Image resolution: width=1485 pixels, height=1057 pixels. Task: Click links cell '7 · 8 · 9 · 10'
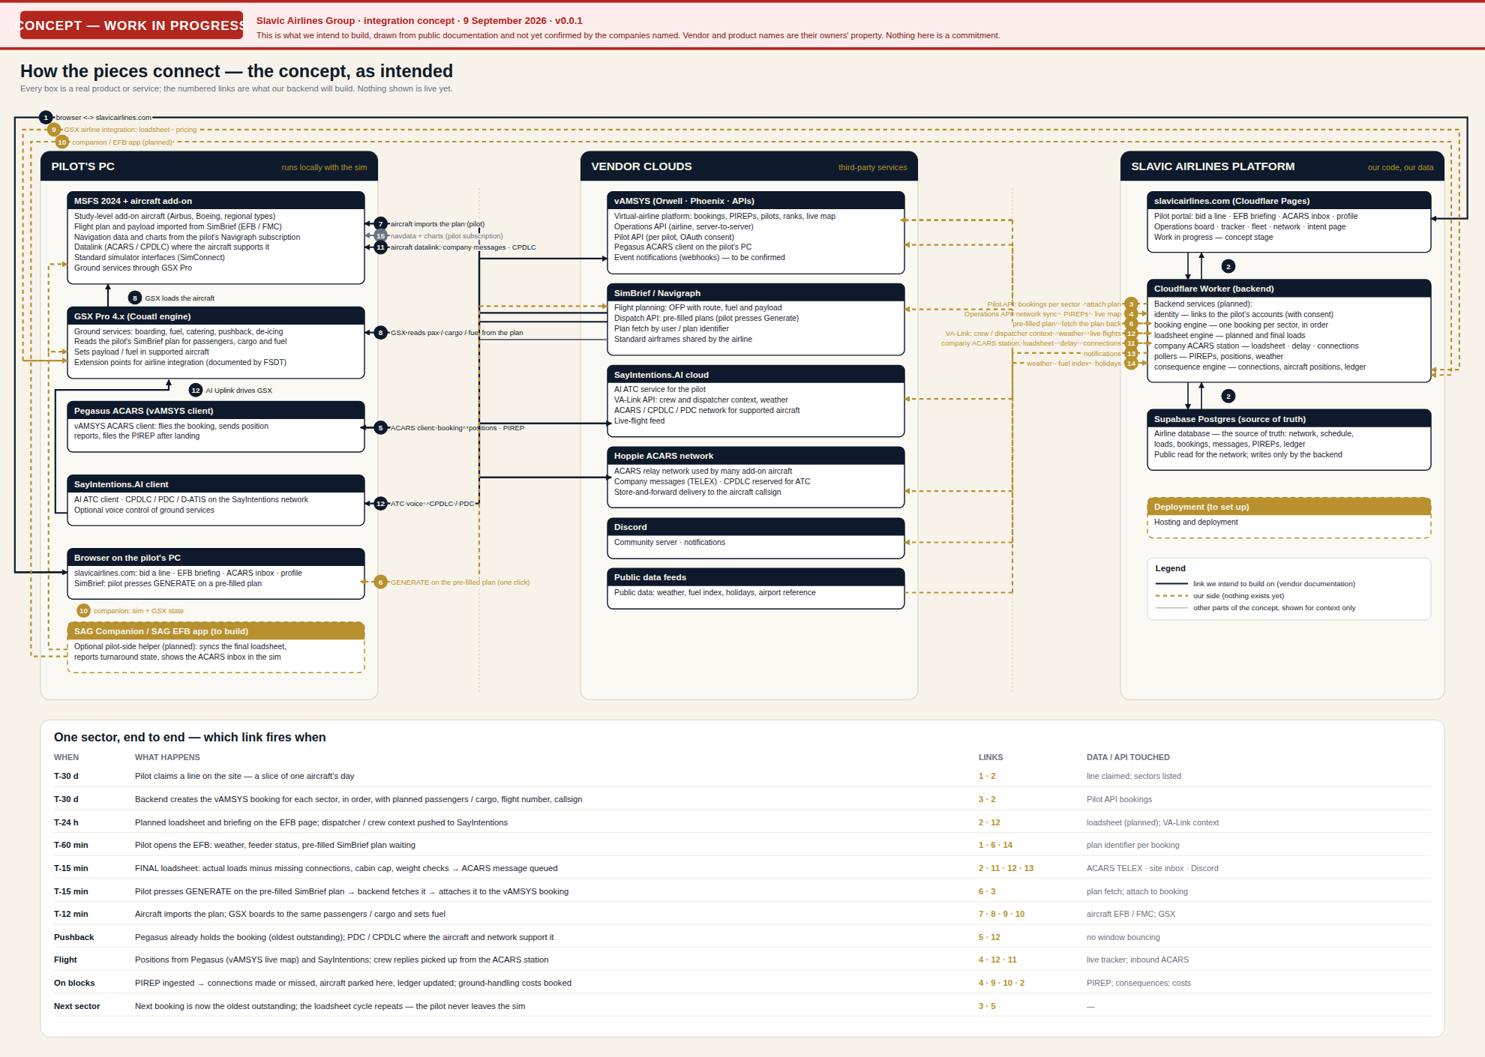(1001, 914)
